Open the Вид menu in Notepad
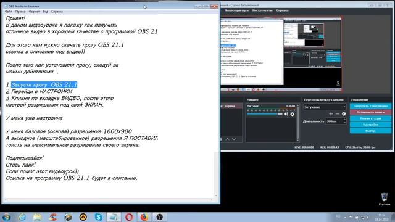This screenshot has width=395, height=222. 45,12
